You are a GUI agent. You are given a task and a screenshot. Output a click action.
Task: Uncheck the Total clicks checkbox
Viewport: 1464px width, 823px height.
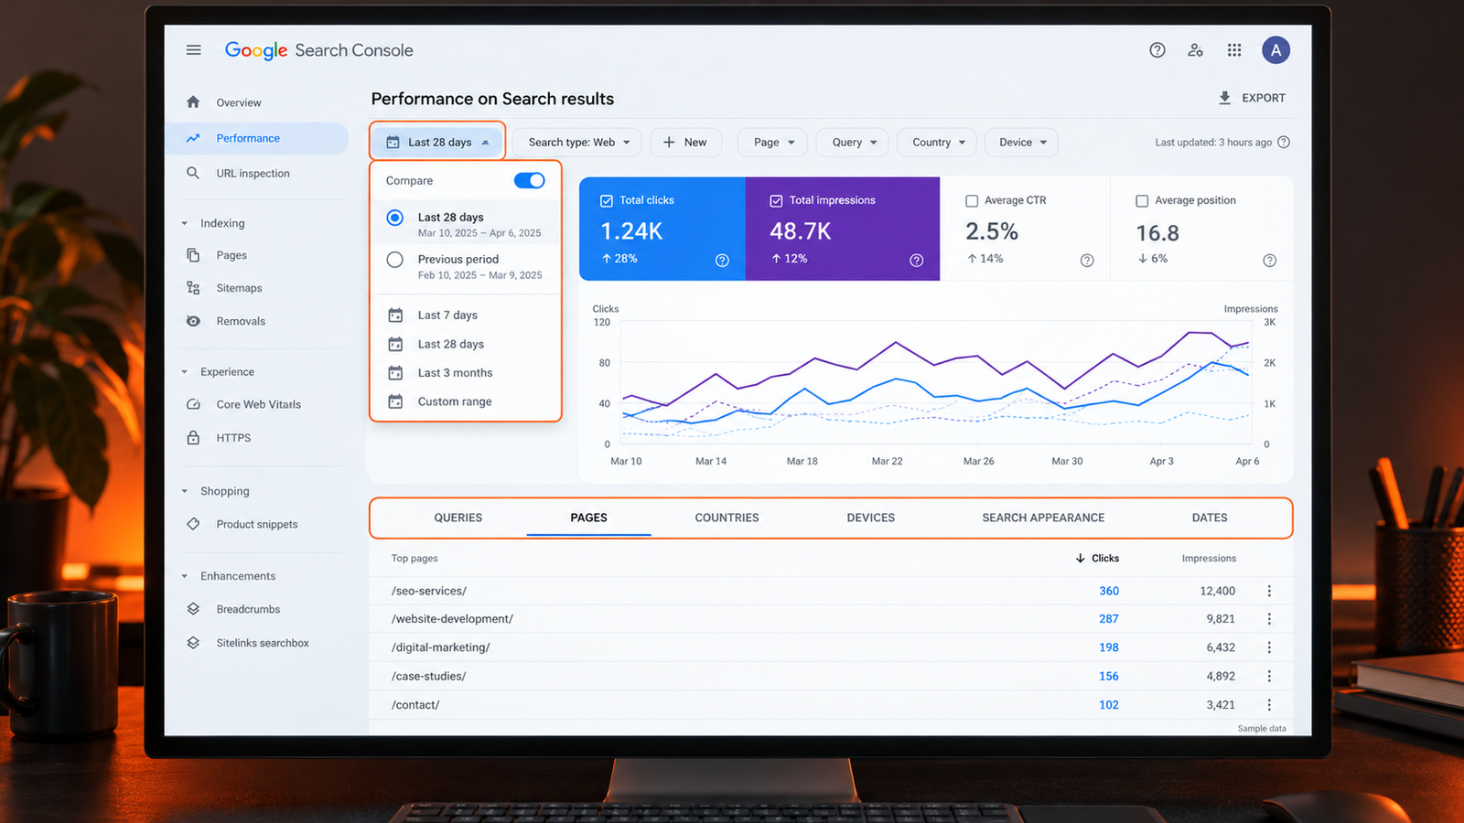coord(606,200)
